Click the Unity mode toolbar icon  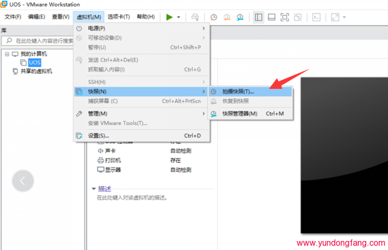point(297,17)
